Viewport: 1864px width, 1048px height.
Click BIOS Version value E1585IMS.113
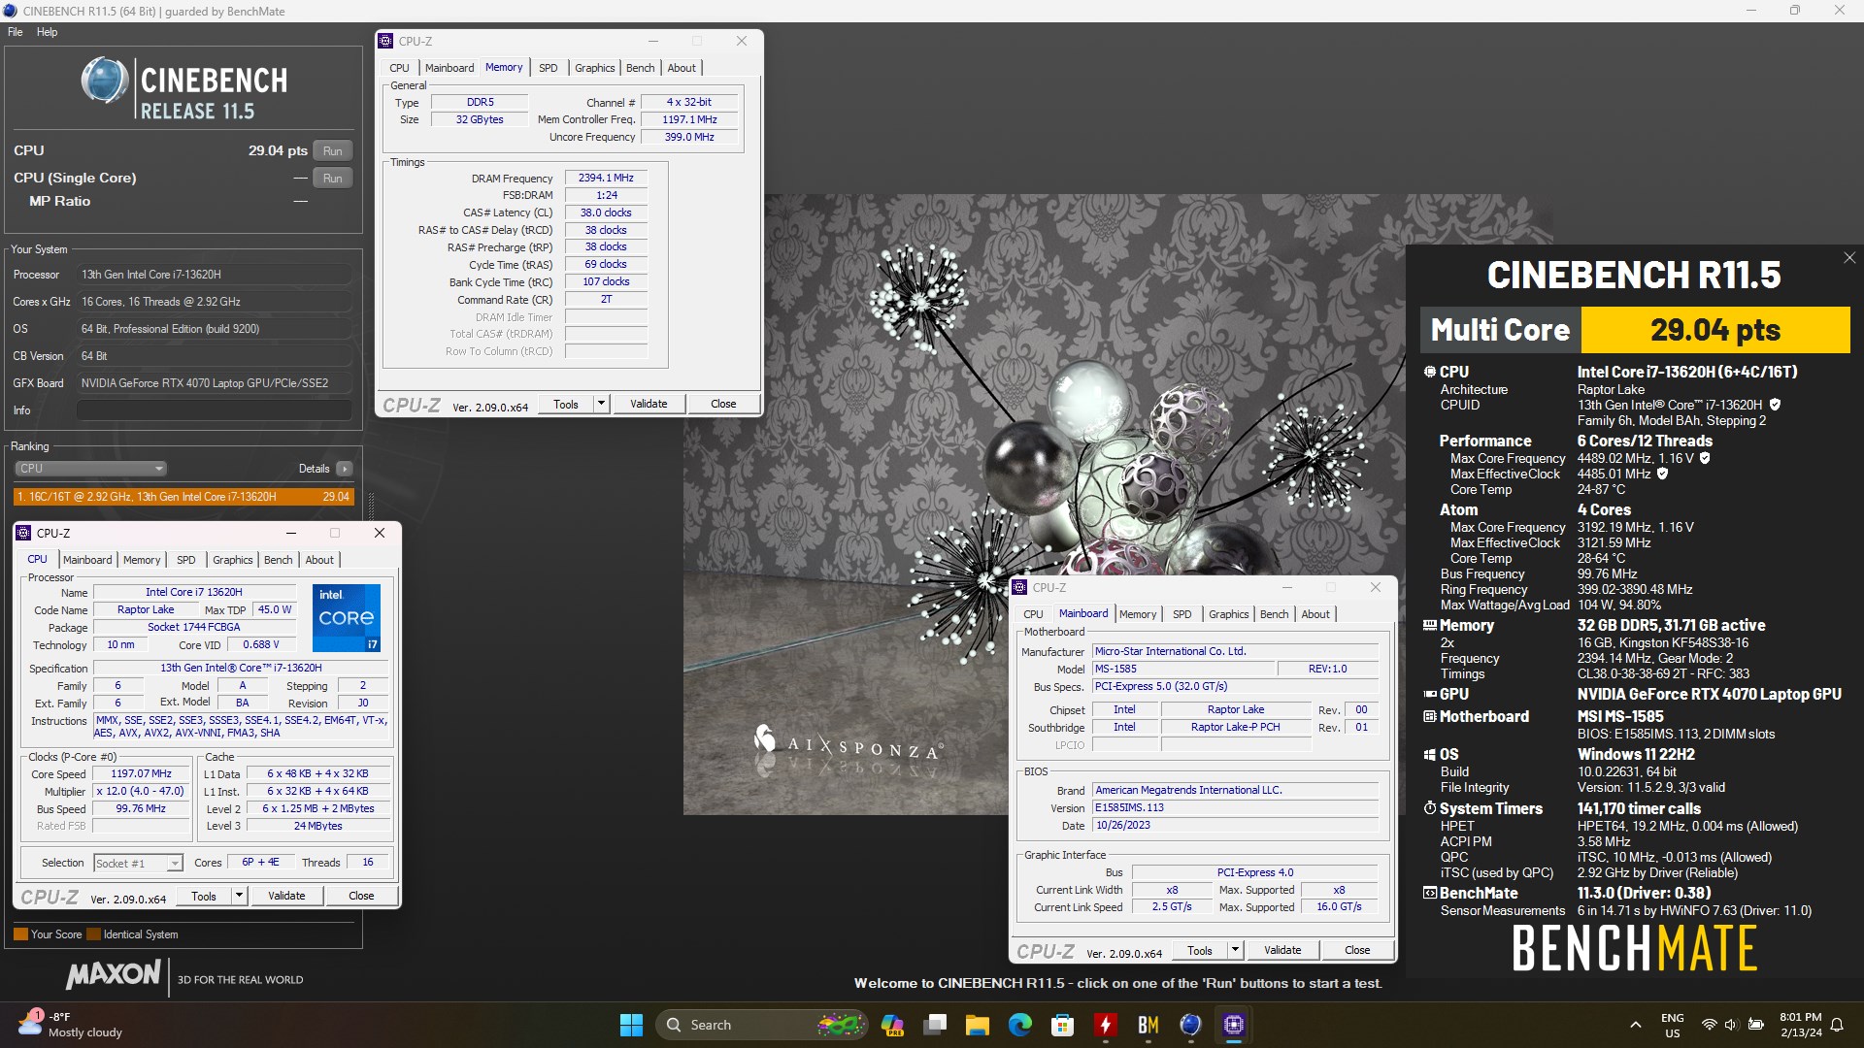(x=1235, y=807)
